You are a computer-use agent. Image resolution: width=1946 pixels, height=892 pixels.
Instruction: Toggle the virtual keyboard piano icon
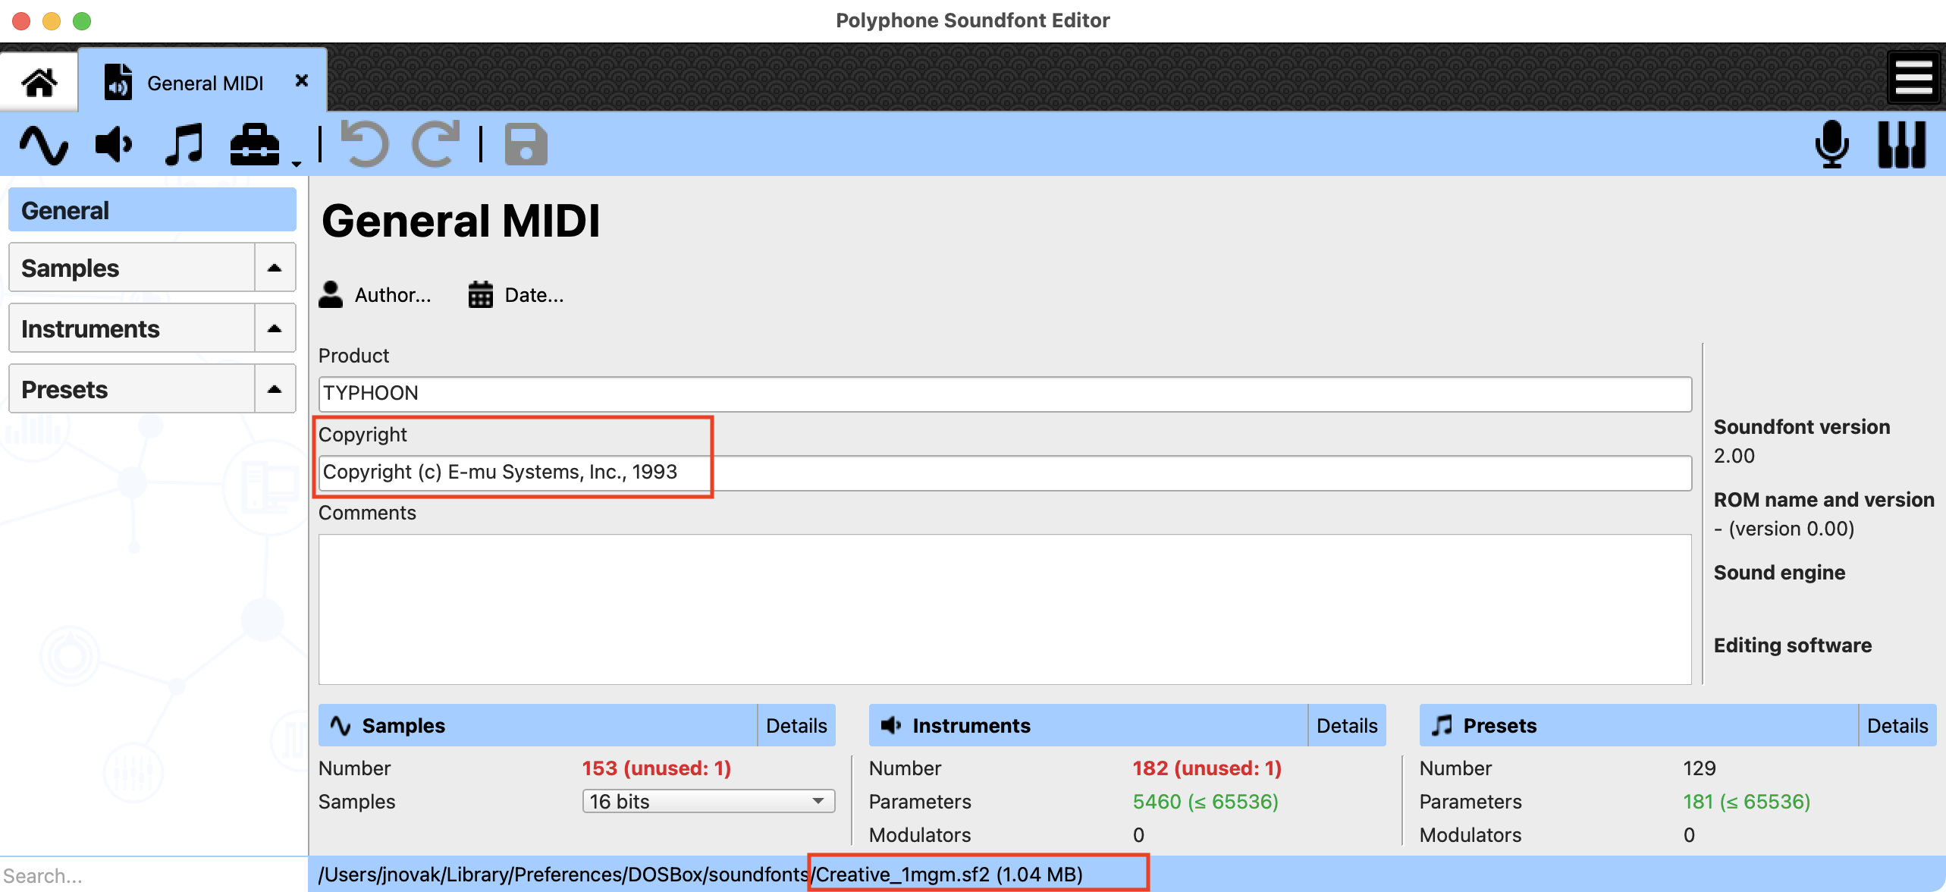point(1902,144)
